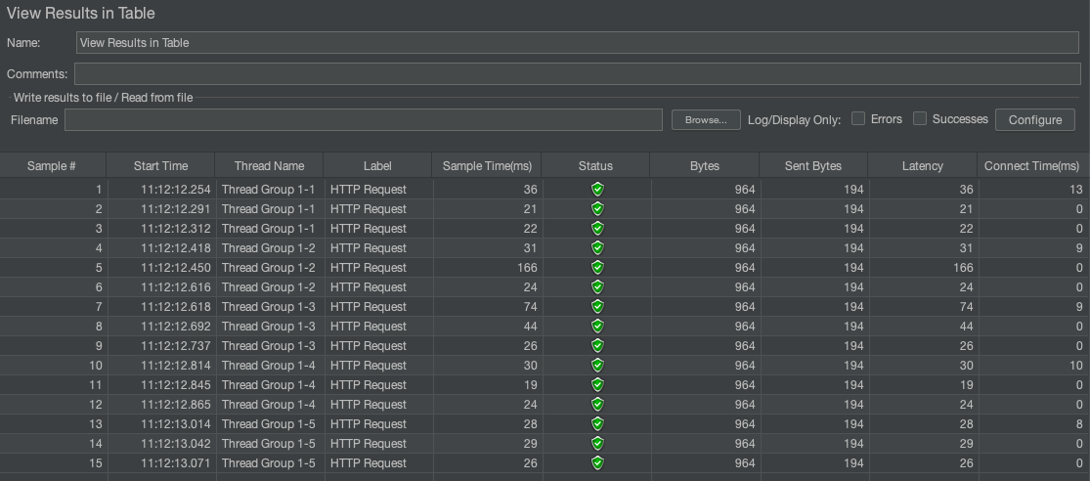Sort by Sample Time(ms) column header
Image resolution: width=1090 pixels, height=481 pixels.
[487, 165]
